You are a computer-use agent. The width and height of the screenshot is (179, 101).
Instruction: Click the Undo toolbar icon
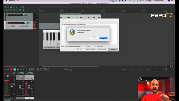click(x=17, y=7)
